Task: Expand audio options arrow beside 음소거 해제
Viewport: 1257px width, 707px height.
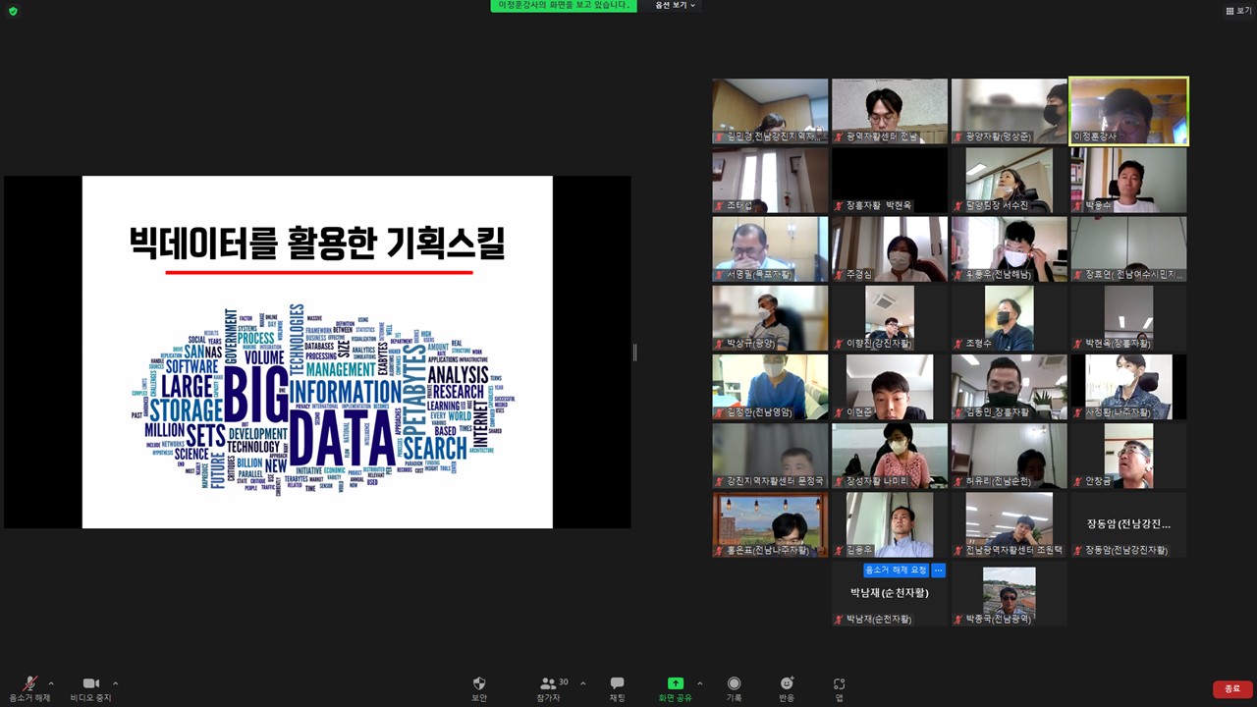Action: (x=51, y=683)
